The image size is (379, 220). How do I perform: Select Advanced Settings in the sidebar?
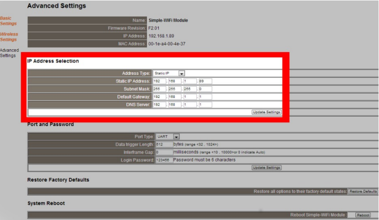[x=9, y=53]
